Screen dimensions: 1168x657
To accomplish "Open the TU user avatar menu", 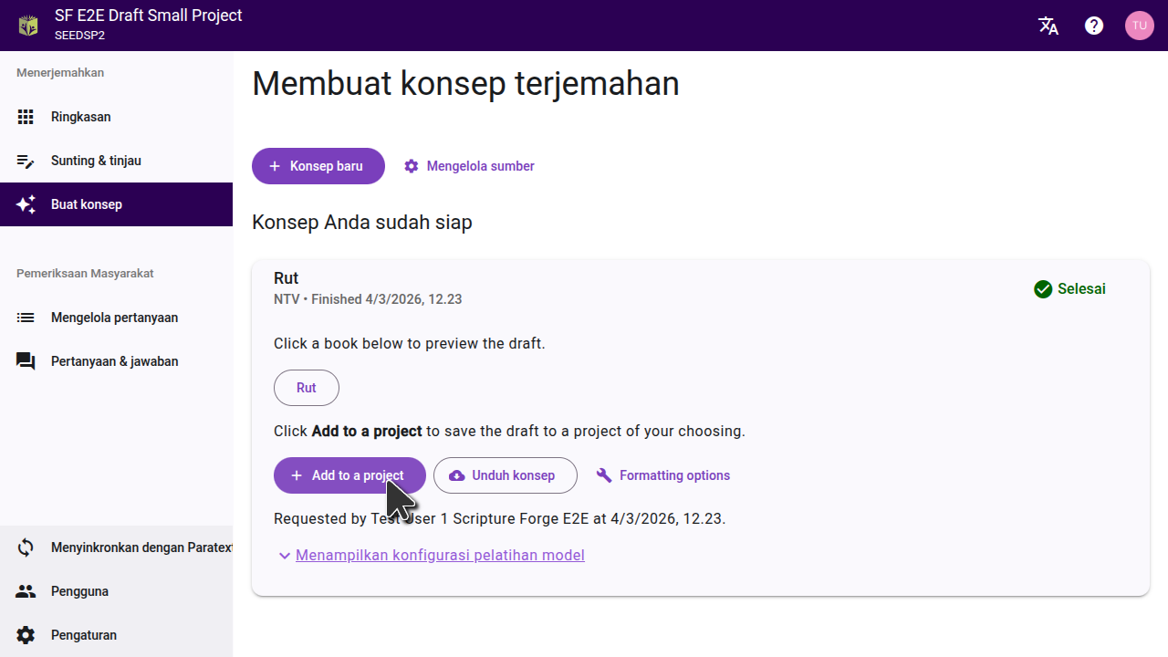I will (1139, 26).
